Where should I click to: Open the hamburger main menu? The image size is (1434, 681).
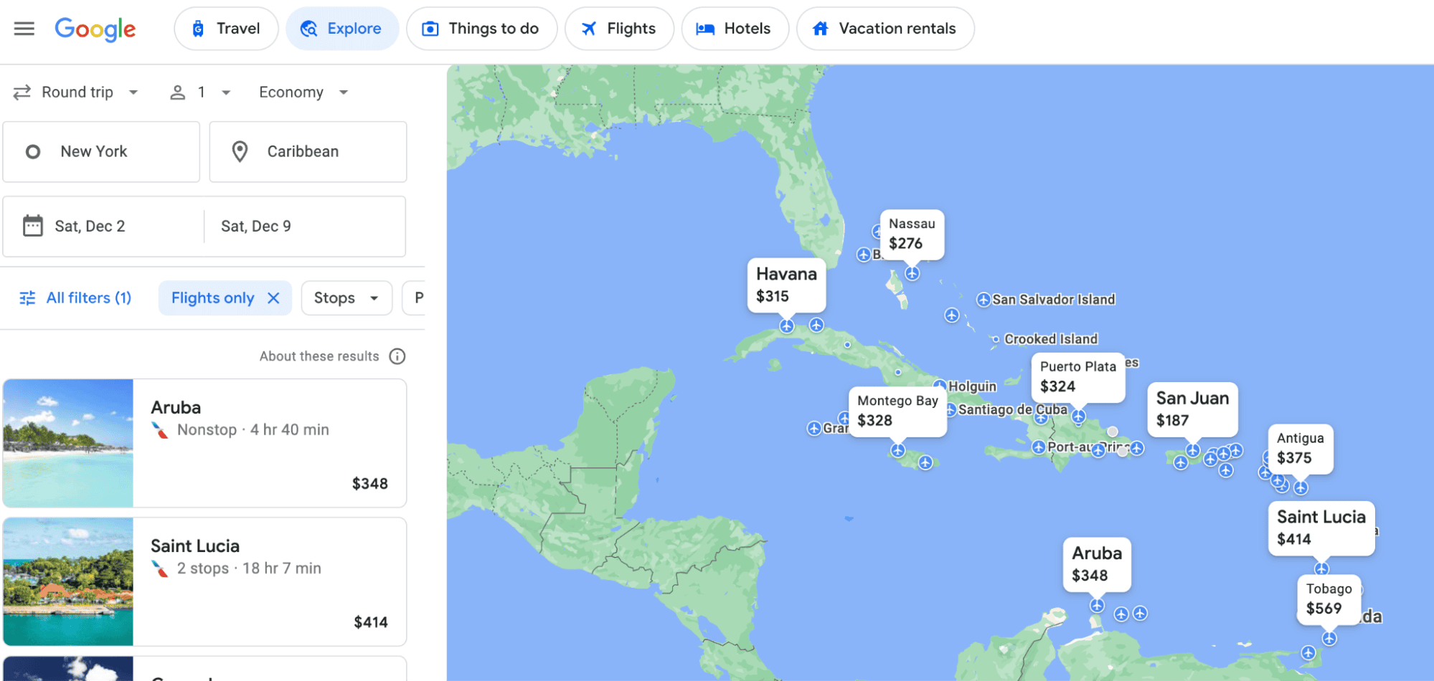tap(24, 29)
